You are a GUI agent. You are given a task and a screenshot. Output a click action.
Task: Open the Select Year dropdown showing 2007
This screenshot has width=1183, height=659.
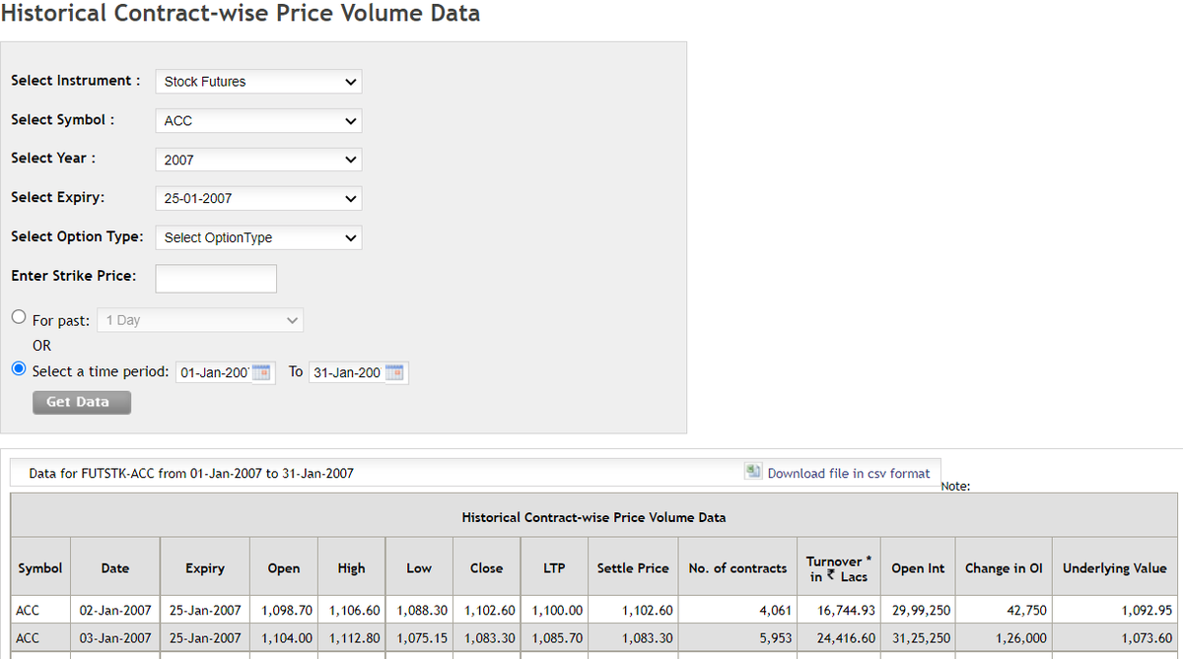[258, 160]
